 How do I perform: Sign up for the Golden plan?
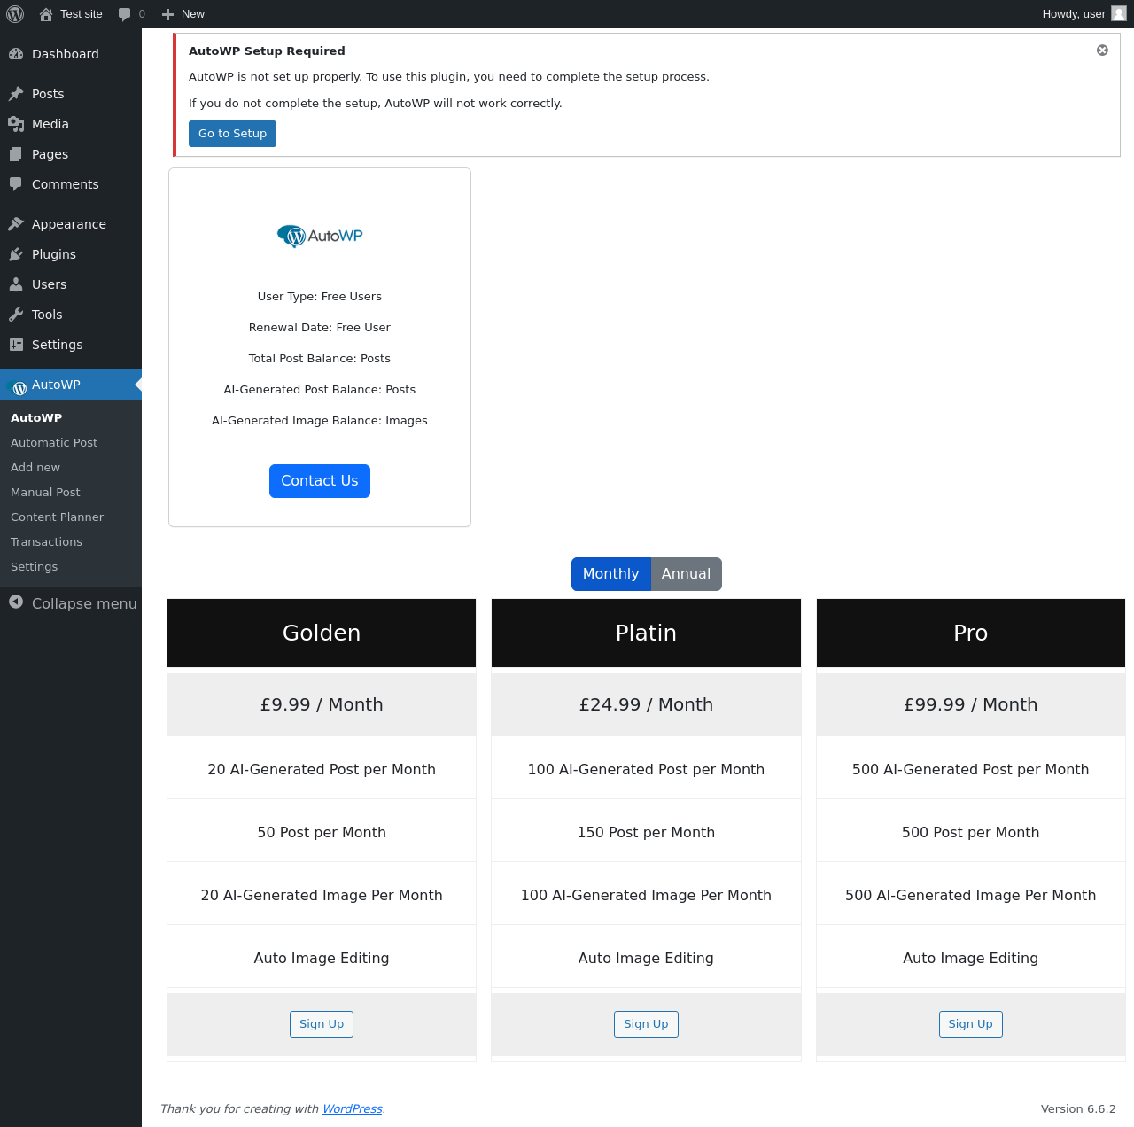[322, 1024]
